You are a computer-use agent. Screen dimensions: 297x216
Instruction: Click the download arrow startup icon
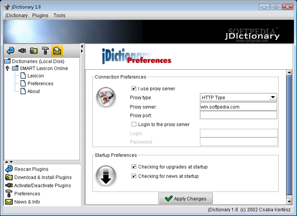point(106,176)
